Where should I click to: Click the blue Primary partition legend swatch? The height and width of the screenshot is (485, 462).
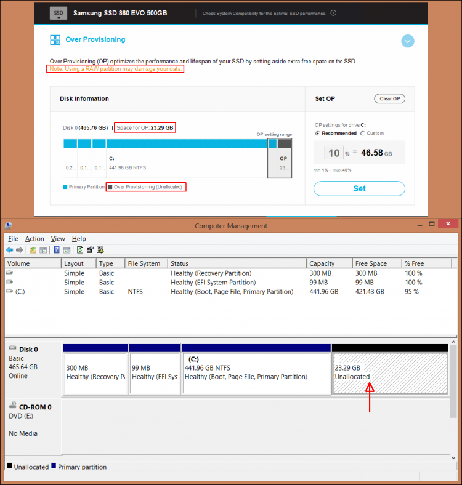pos(54,466)
